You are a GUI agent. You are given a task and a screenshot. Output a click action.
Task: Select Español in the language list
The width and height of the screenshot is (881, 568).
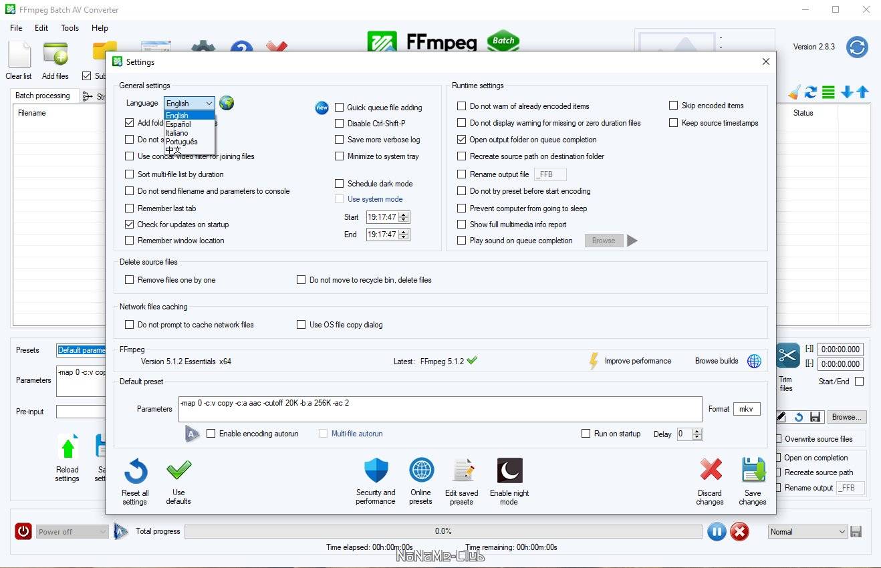click(189, 124)
